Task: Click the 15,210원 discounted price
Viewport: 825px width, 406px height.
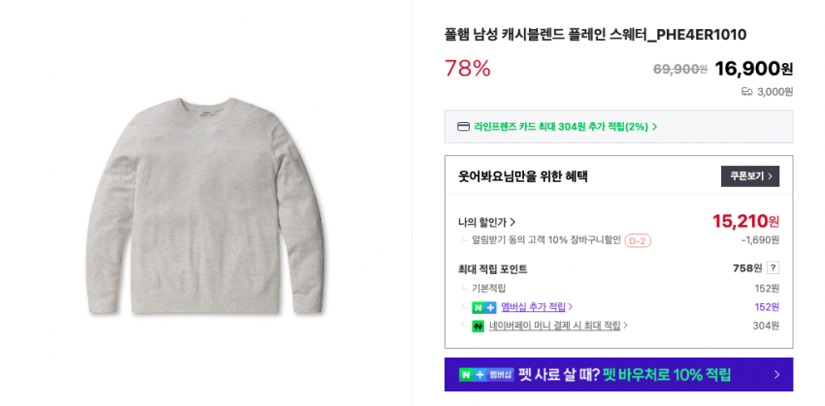Action: click(744, 221)
